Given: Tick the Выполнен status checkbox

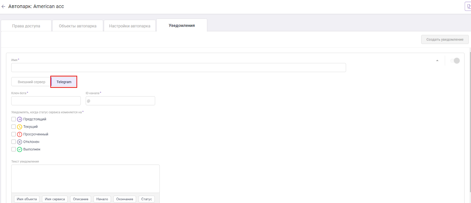Looking at the screenshot, I should coord(14,149).
